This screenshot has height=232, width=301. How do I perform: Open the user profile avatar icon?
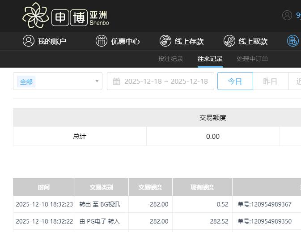click(x=287, y=15)
